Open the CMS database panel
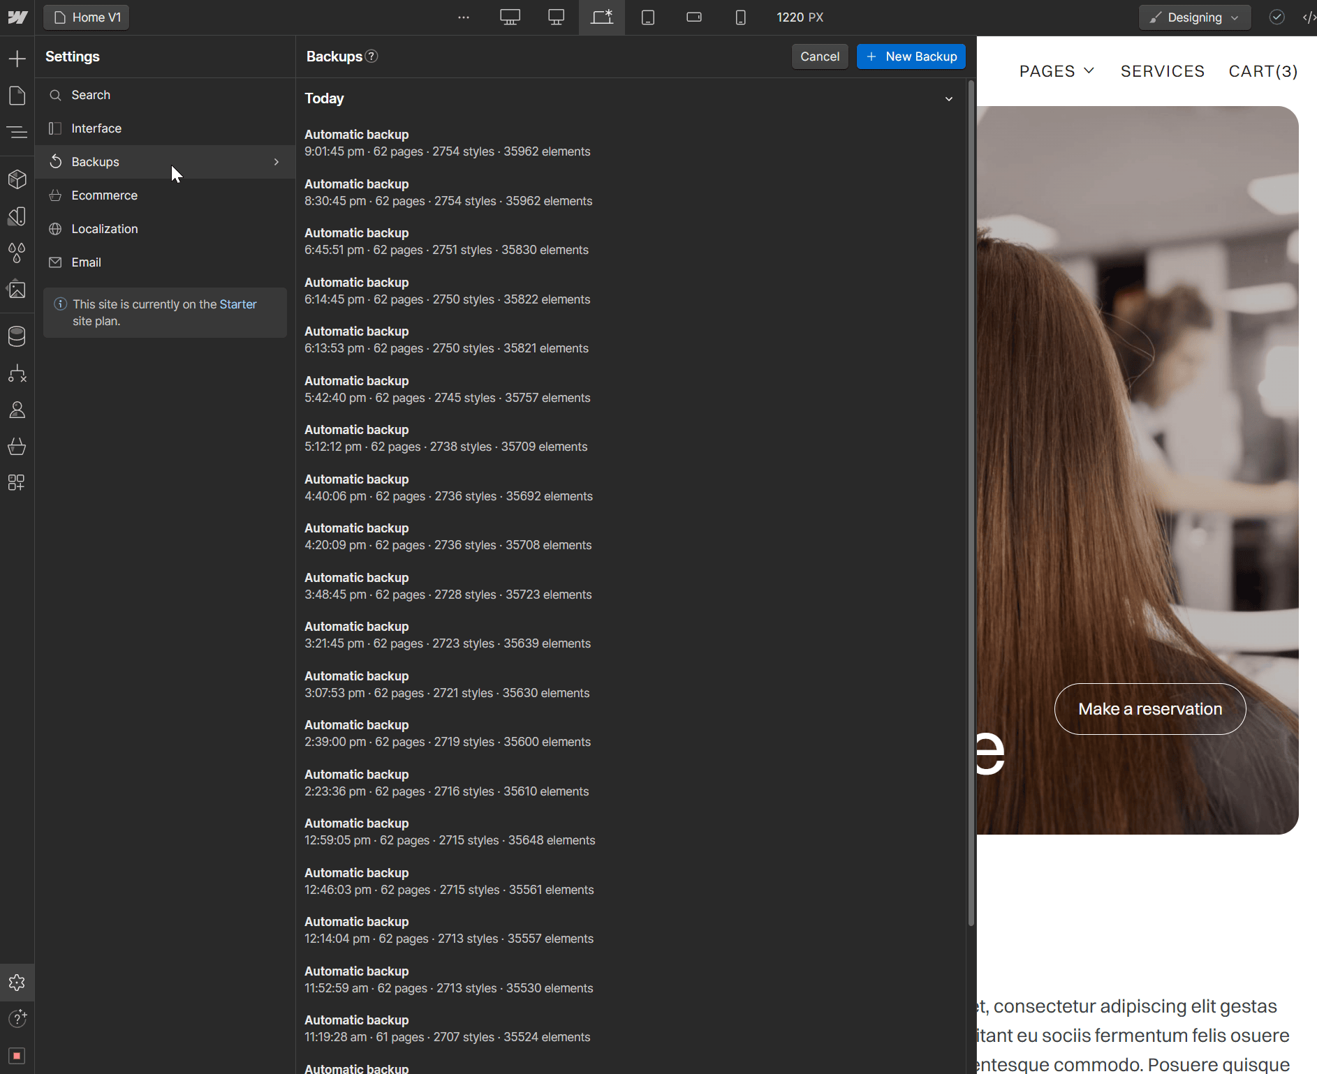This screenshot has height=1074, width=1317. [x=17, y=336]
